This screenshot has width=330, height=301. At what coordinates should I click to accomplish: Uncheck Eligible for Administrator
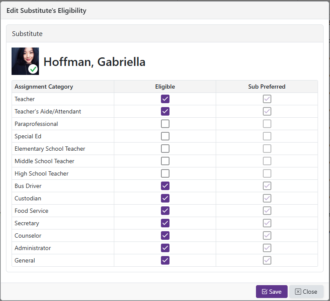pyautogui.click(x=165, y=248)
